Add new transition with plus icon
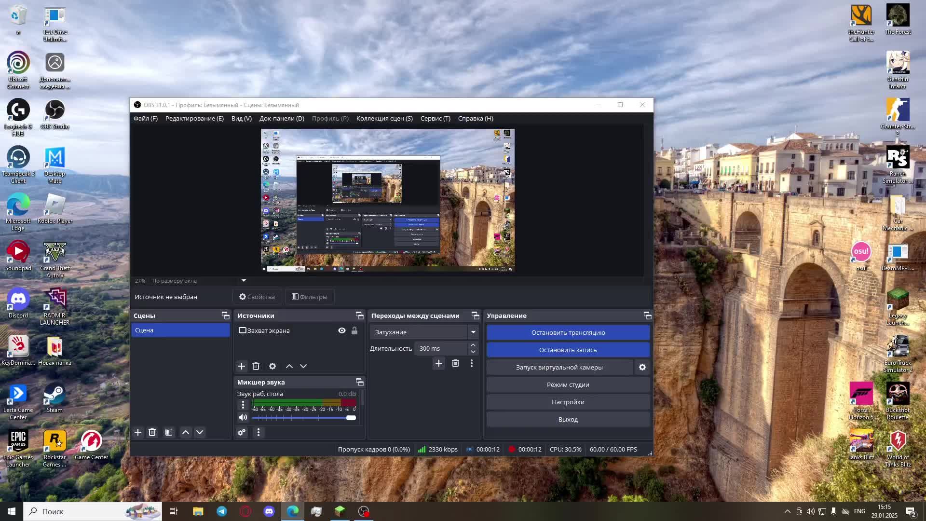This screenshot has height=521, width=926. pyautogui.click(x=438, y=363)
